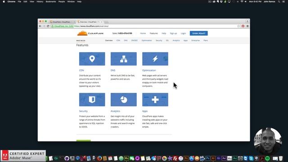Select the Overview CloudFlare browser tab
This screenshot has width=288, height=162.
click(90, 22)
